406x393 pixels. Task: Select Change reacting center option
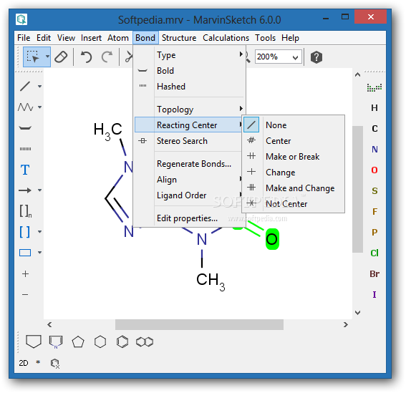tap(294, 173)
